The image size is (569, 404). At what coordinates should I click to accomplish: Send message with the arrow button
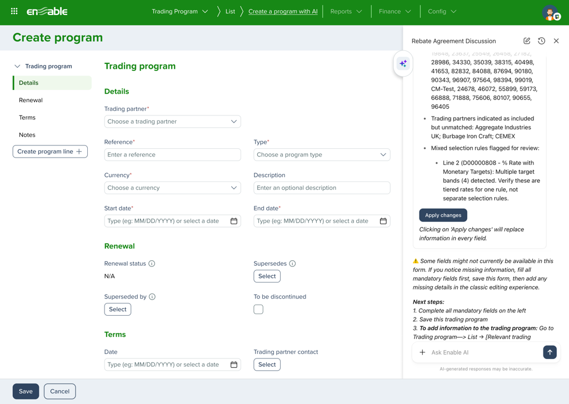pyautogui.click(x=550, y=352)
